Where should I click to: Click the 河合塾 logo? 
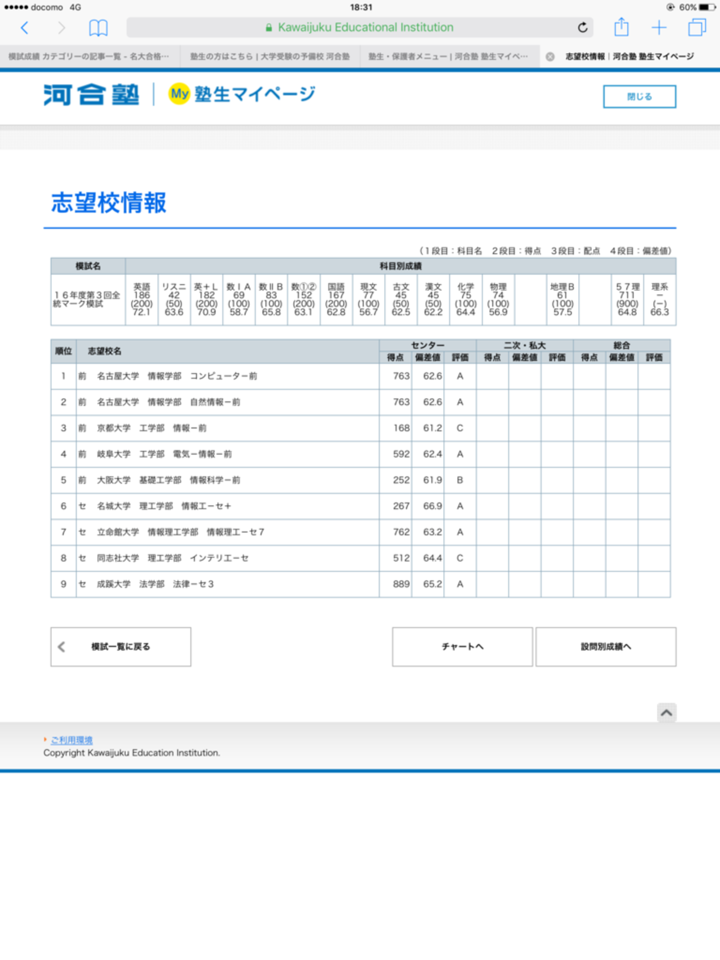[x=91, y=95]
